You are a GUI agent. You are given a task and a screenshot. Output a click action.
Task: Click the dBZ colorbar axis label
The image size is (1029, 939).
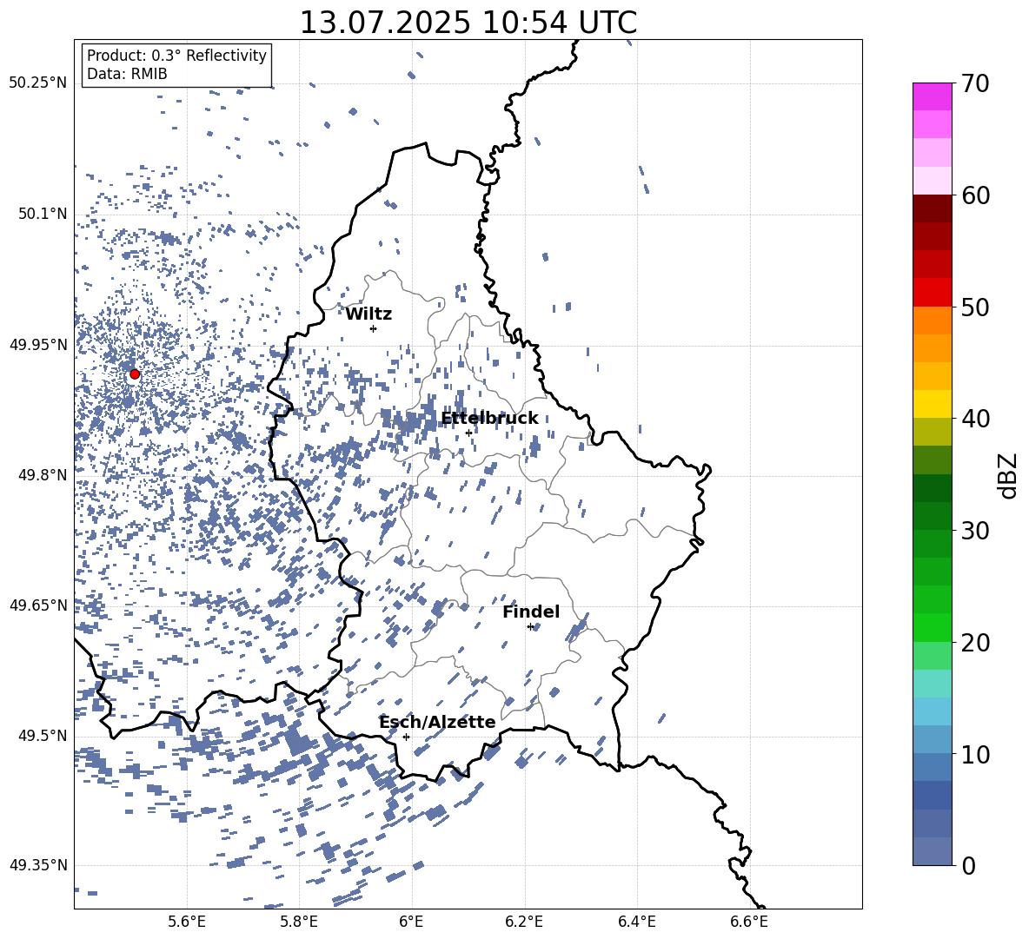(x=1009, y=475)
